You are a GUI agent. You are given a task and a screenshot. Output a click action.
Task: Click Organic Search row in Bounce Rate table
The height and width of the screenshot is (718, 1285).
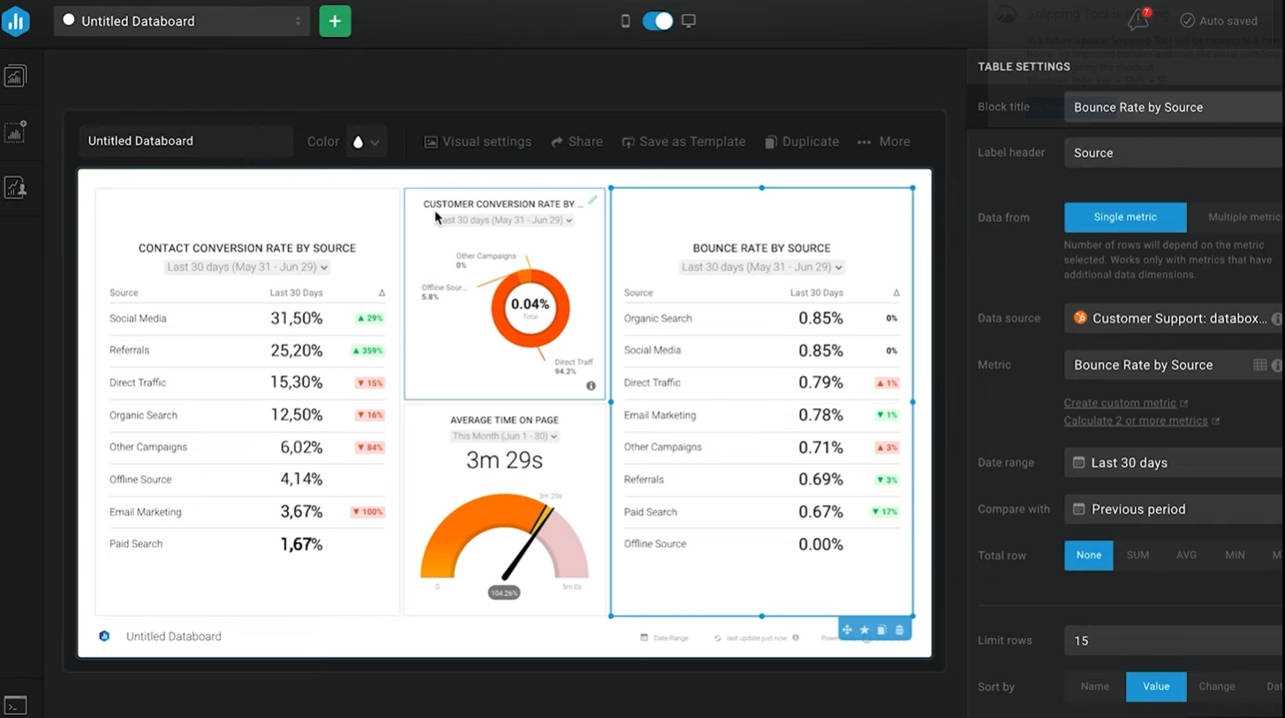pyautogui.click(x=761, y=319)
